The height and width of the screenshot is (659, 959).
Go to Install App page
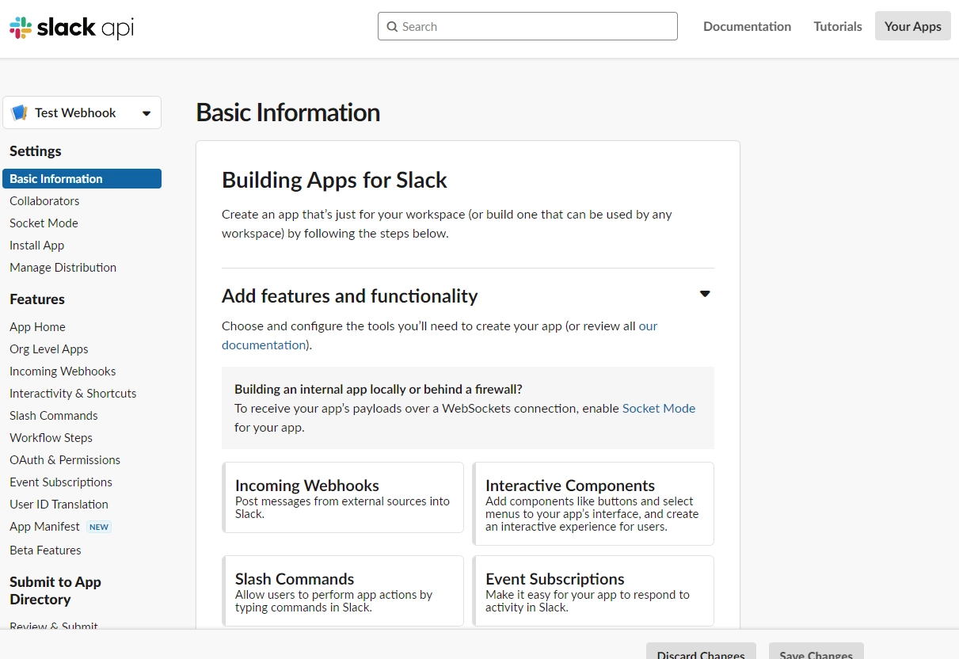36,246
